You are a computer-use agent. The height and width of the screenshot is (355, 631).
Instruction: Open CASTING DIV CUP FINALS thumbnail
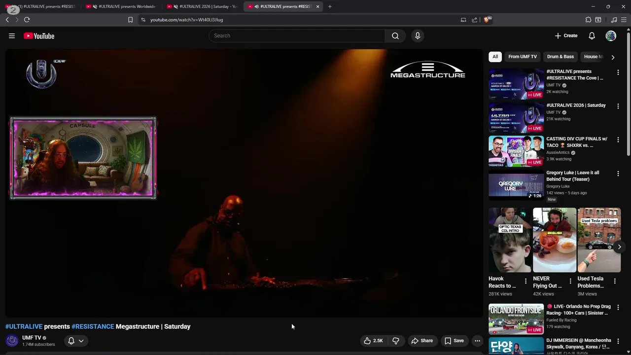(516, 151)
